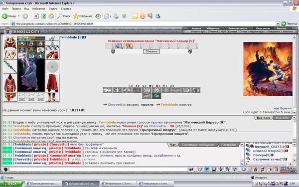
Task: Clear the chat with the eraser icon
Action: point(199,170)
